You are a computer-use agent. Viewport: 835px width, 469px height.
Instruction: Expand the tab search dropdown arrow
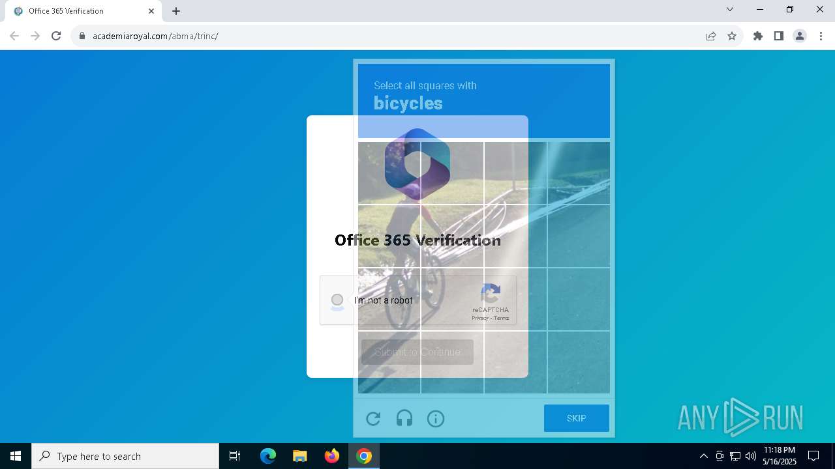(730, 10)
